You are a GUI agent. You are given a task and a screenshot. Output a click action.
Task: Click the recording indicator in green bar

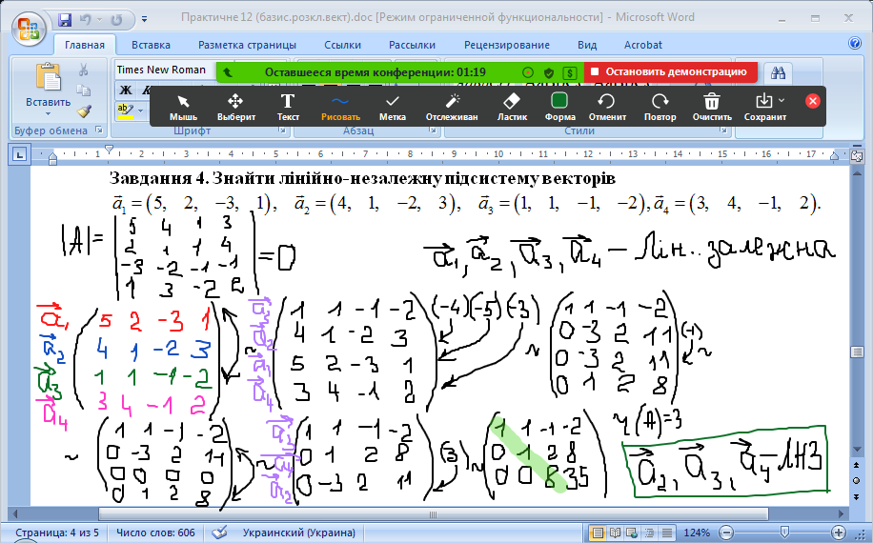528,72
